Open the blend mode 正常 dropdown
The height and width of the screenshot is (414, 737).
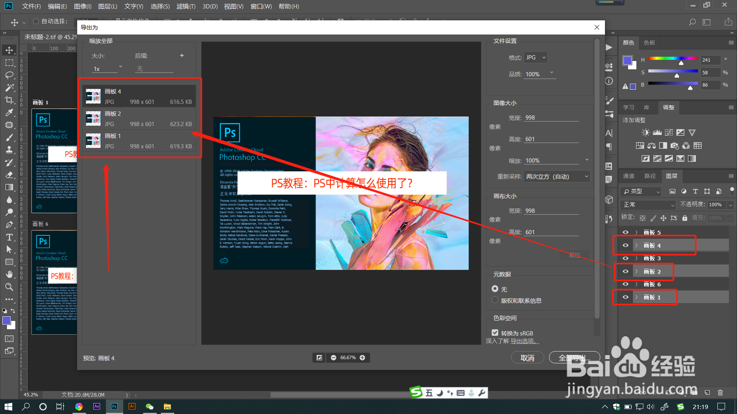648,205
